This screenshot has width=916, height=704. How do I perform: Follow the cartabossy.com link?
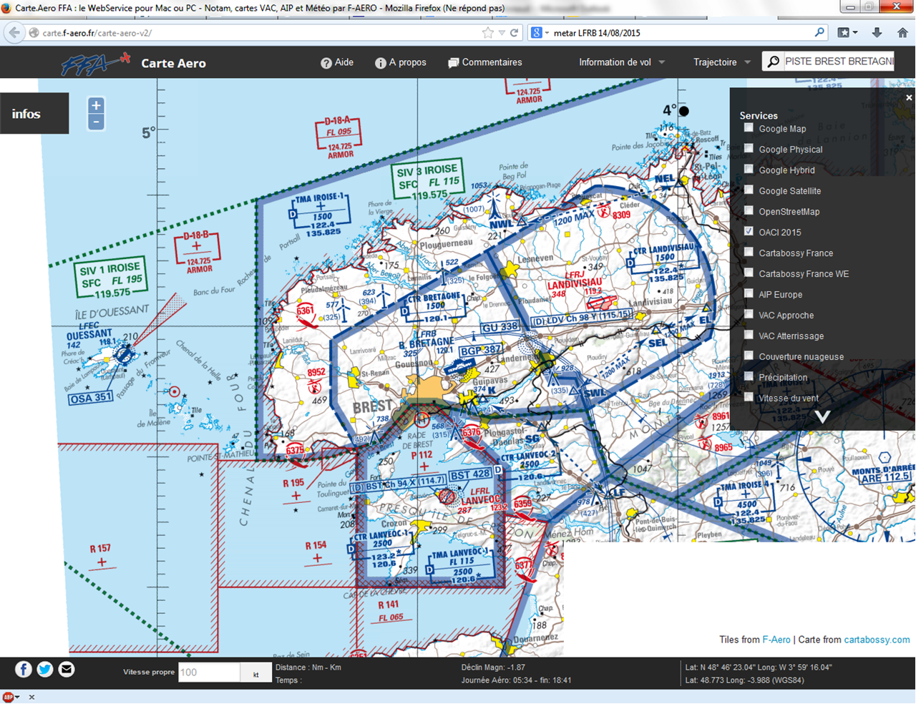coord(877,640)
